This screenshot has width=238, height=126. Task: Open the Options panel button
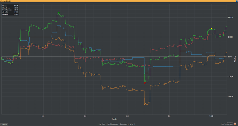[4, 124]
